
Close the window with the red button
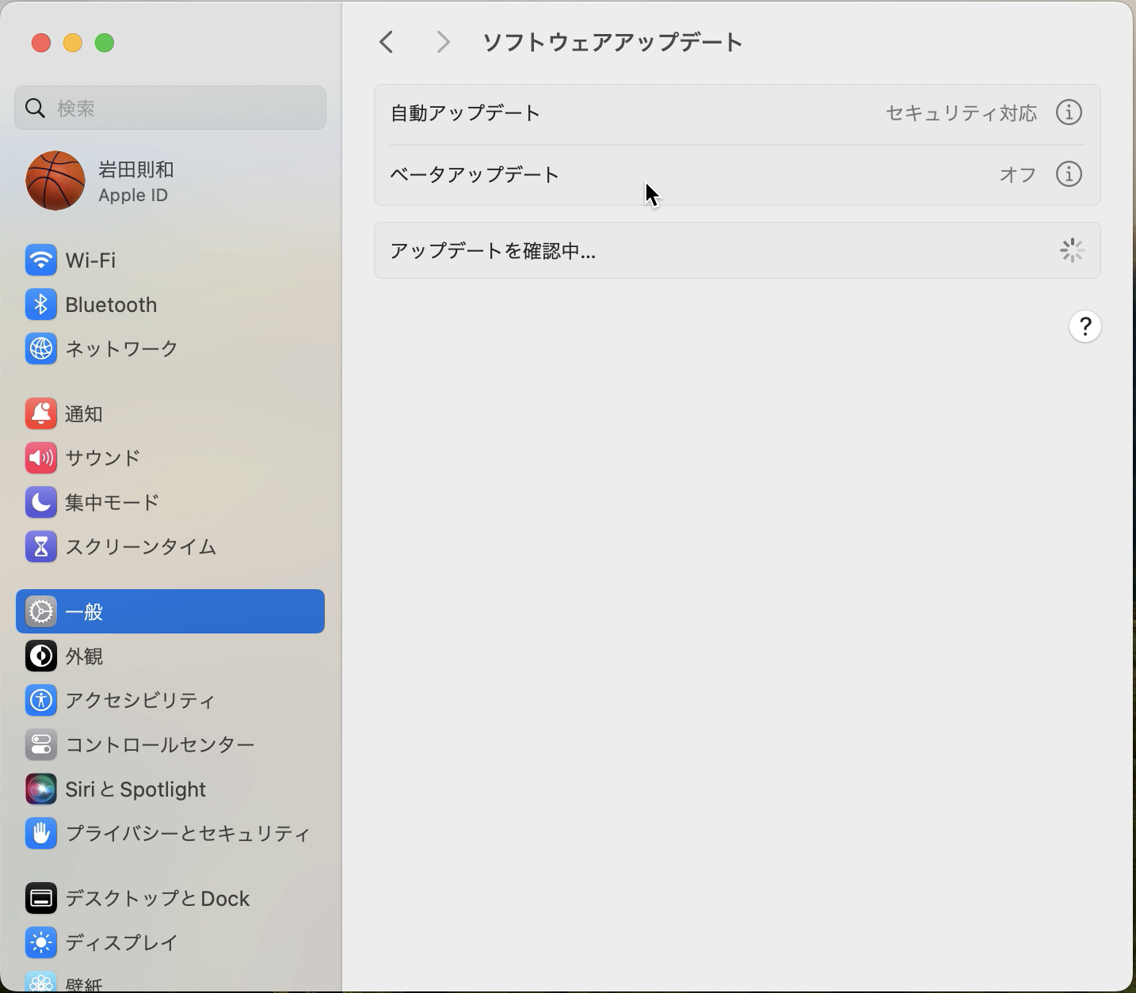[x=41, y=43]
